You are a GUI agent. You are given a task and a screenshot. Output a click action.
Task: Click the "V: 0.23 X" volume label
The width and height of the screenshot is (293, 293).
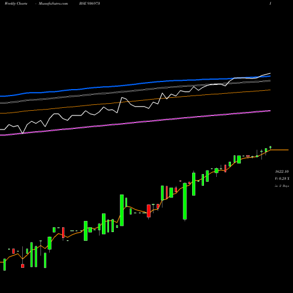tap(282, 179)
